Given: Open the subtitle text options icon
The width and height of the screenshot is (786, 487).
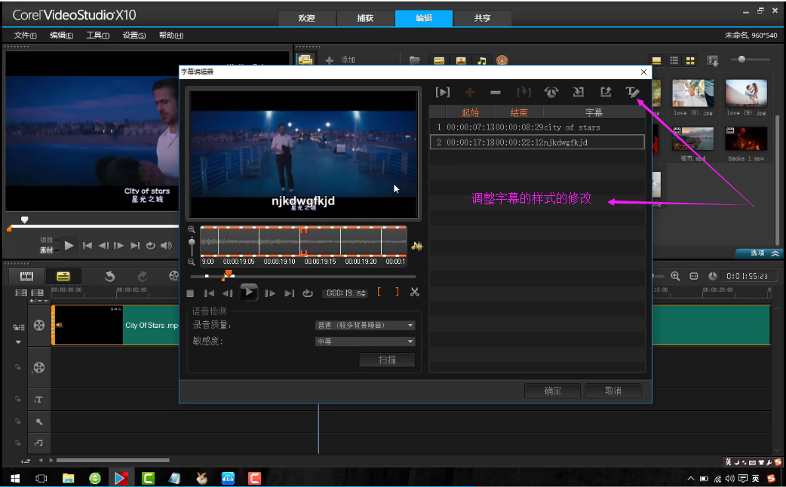Looking at the screenshot, I should pyautogui.click(x=632, y=92).
